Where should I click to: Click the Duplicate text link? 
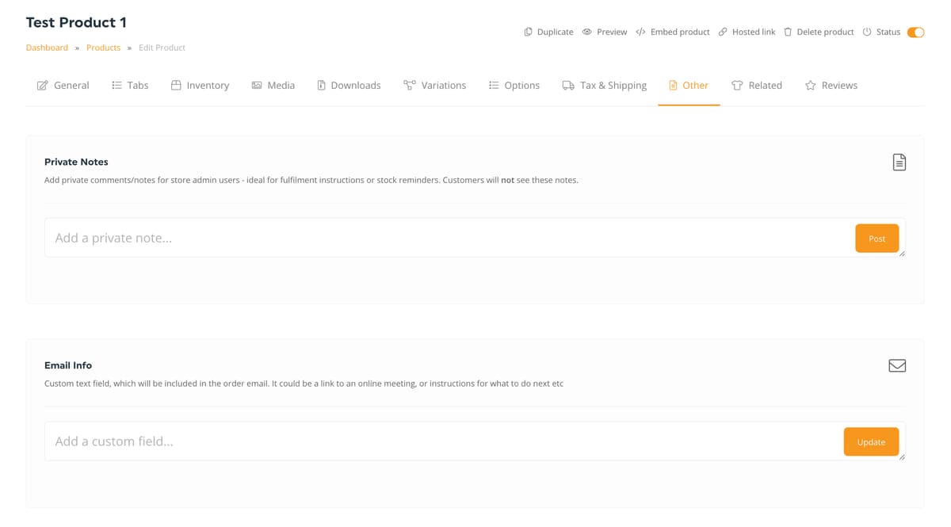point(555,32)
